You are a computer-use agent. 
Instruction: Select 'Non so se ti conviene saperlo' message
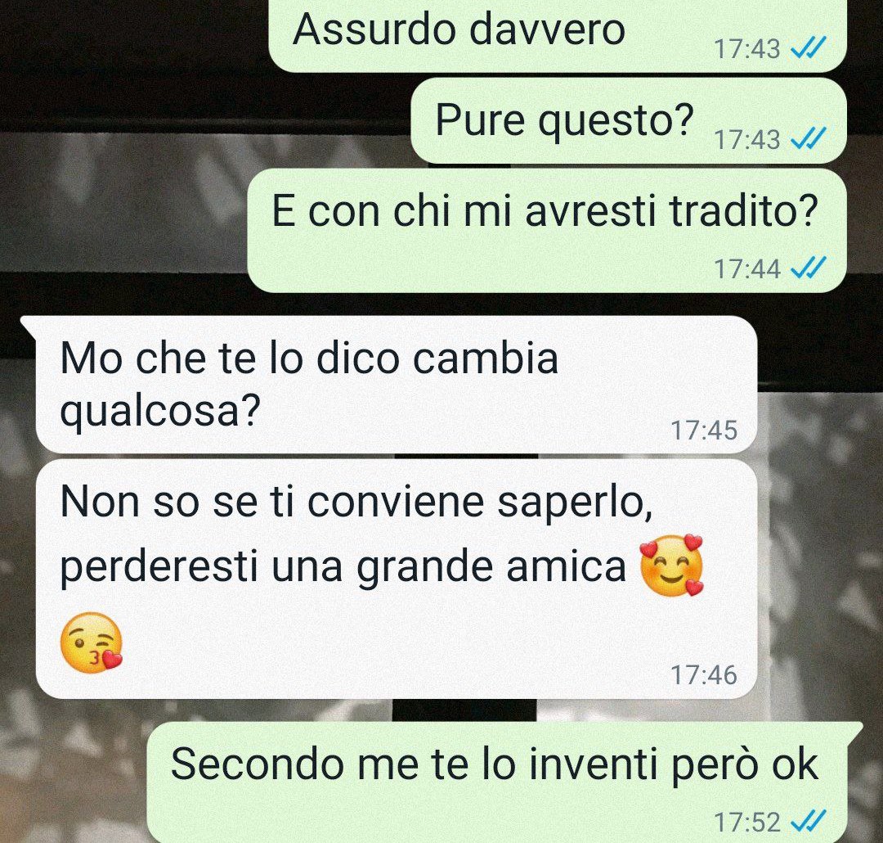397,579
